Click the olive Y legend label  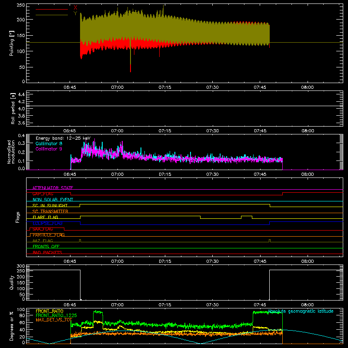pos(75,13)
